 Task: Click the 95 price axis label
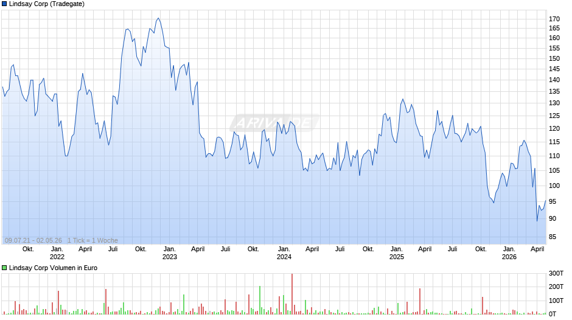553,202
